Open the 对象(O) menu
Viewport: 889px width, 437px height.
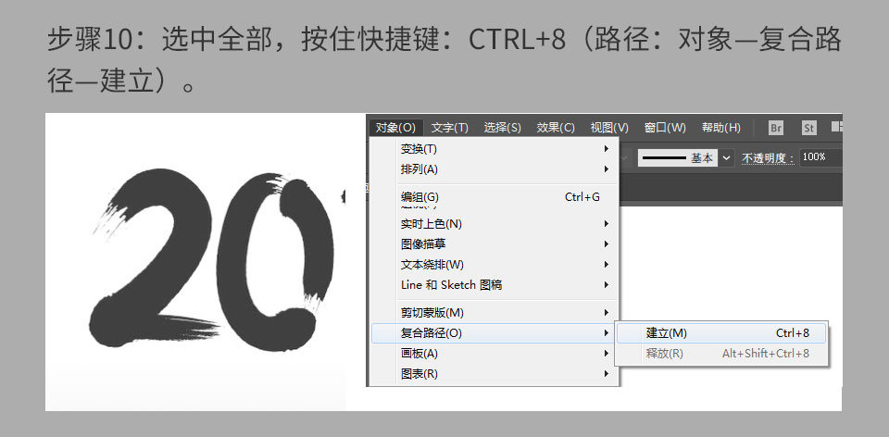(395, 128)
